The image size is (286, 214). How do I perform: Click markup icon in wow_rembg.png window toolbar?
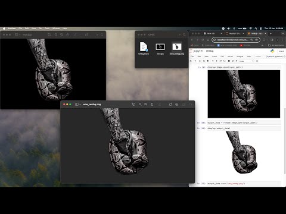click(176, 104)
